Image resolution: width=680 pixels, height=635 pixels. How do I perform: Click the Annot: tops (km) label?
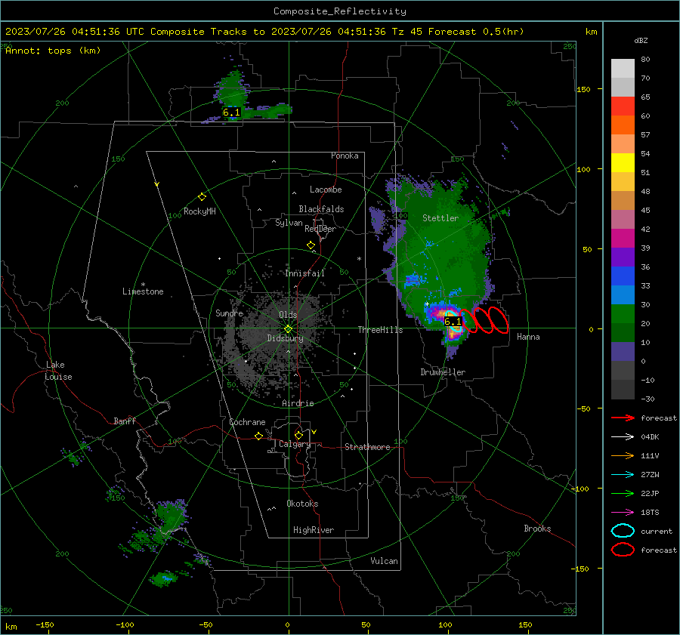(x=53, y=51)
